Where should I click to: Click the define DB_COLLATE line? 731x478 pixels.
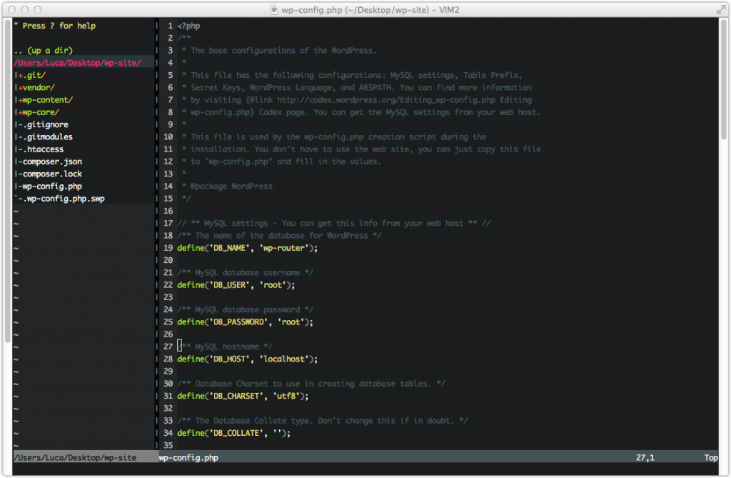pos(233,433)
